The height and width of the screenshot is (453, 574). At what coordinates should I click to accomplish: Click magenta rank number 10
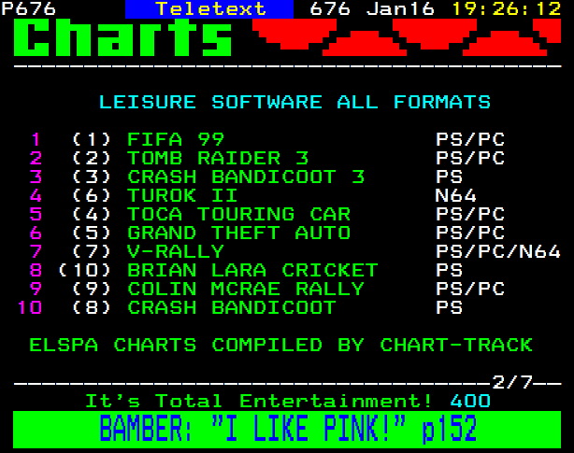pyautogui.click(x=30, y=307)
